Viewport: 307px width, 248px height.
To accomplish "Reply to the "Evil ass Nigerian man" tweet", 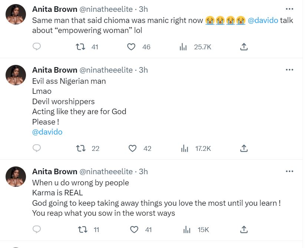I will coord(36,148).
